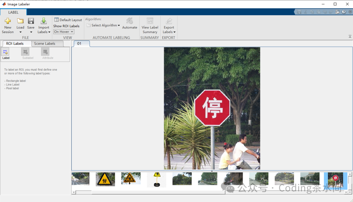Define a new ROI Label
The width and height of the screenshot is (353, 202).
[x=6, y=54]
